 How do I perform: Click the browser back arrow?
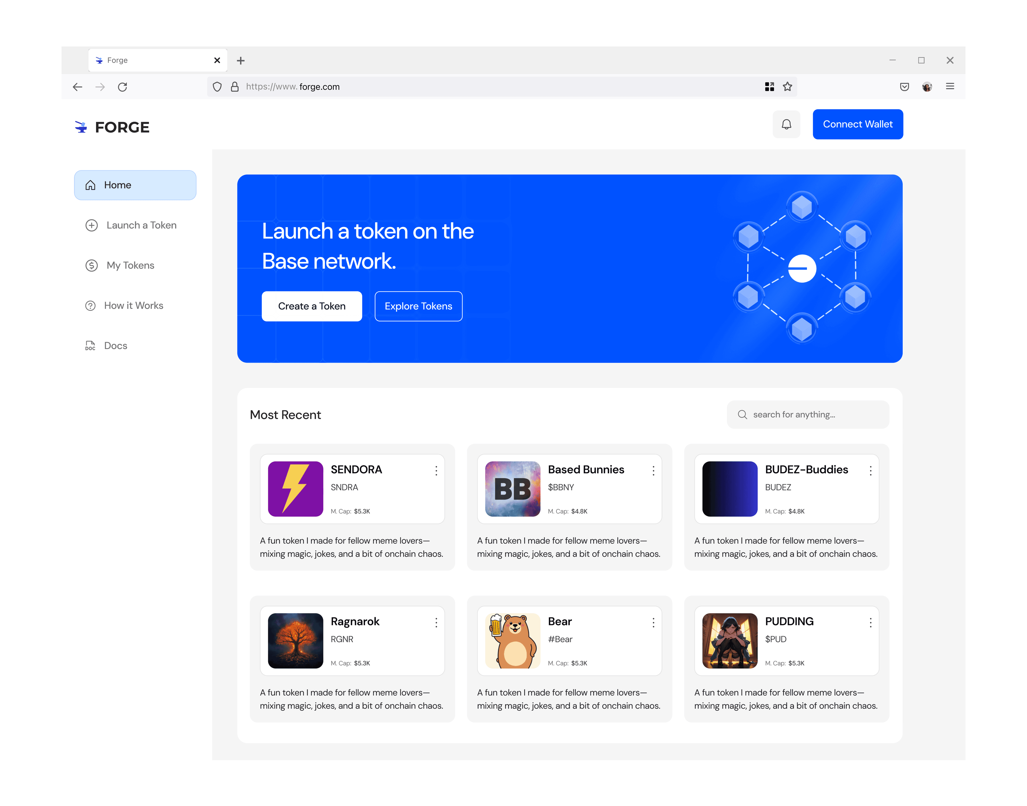pyautogui.click(x=77, y=87)
